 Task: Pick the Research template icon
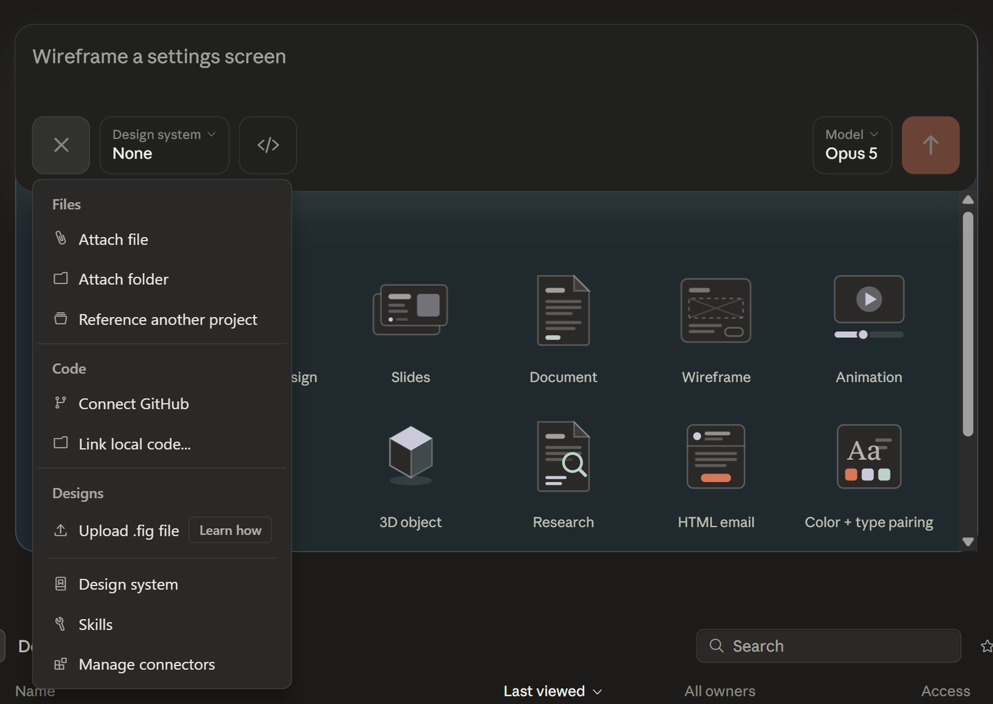[563, 456]
